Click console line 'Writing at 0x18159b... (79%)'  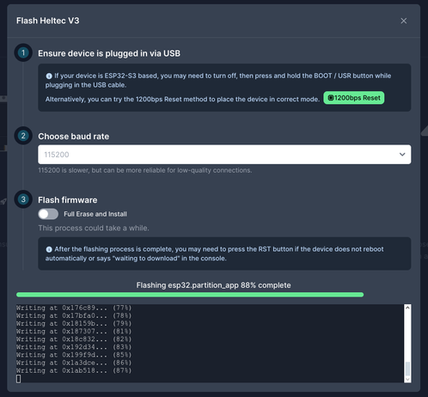coord(74,323)
